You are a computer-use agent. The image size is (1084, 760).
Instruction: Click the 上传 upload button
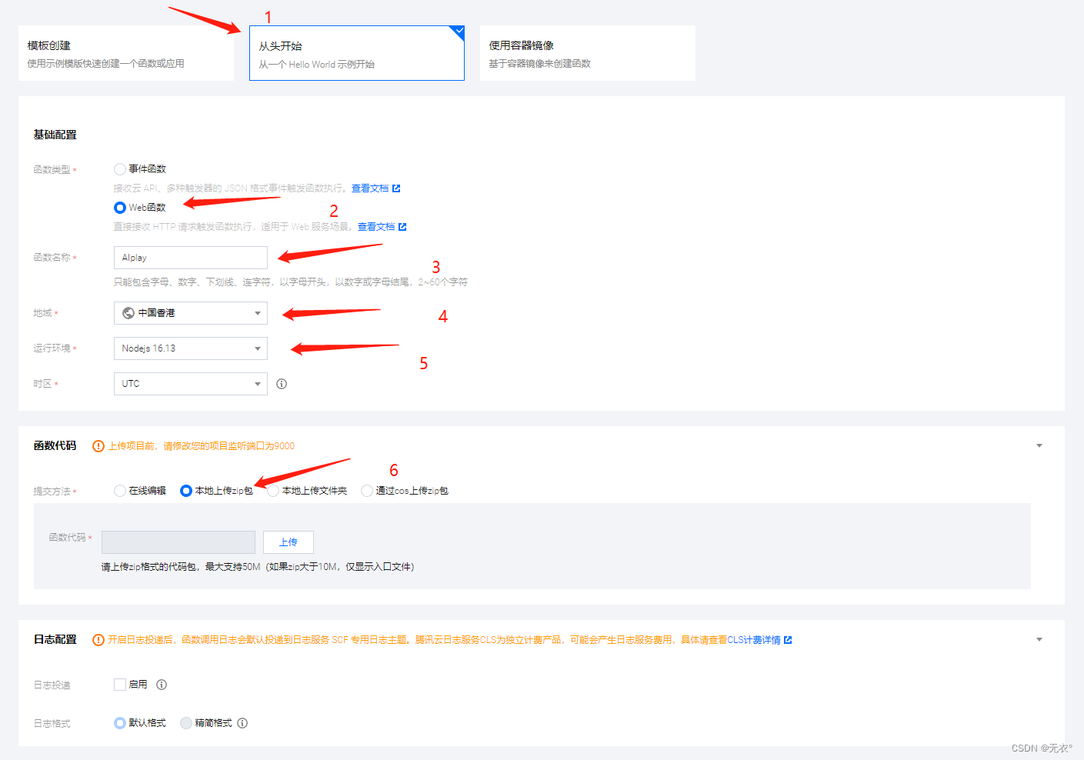point(289,542)
